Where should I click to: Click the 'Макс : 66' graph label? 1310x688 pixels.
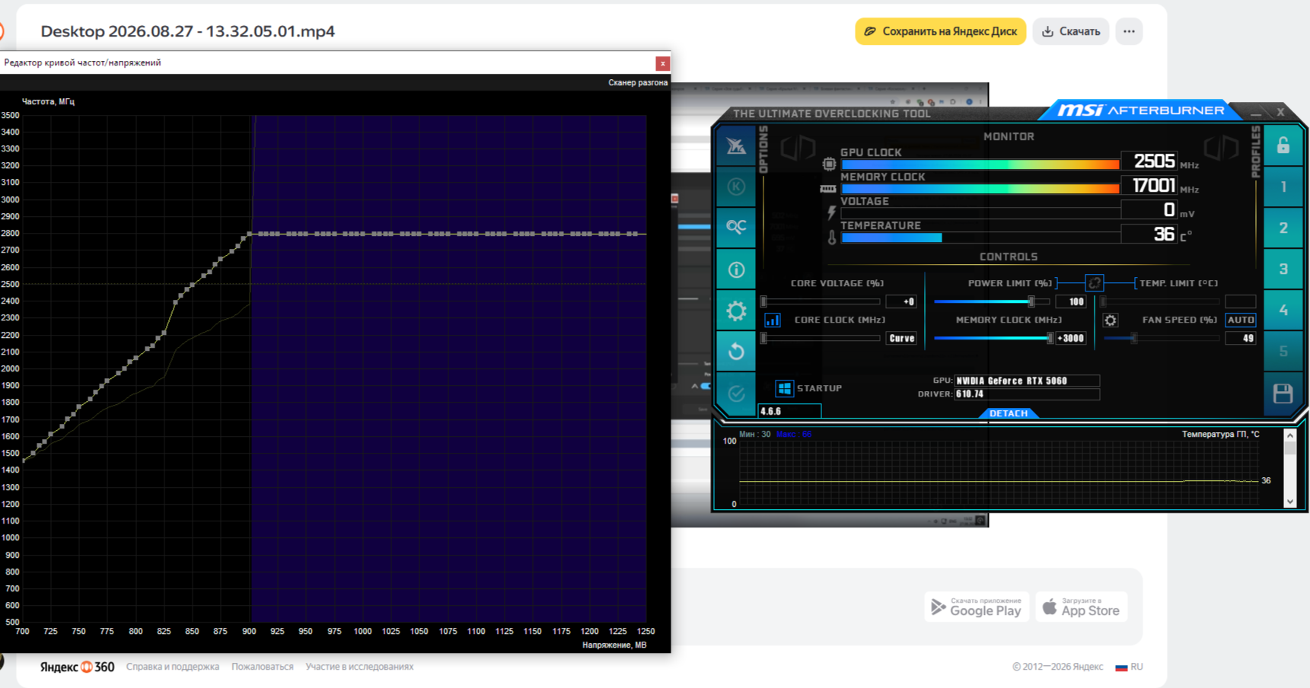point(794,434)
